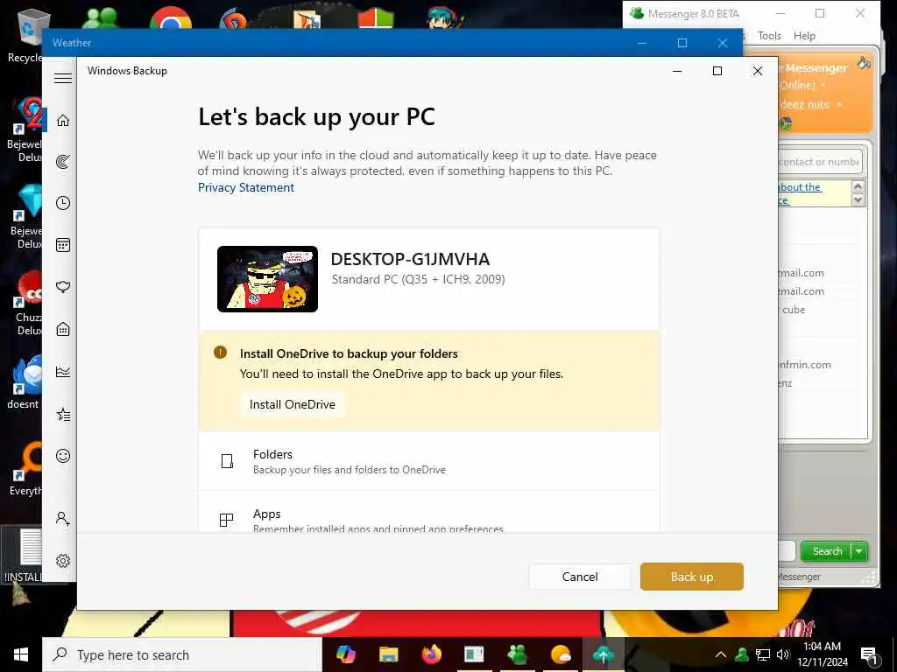Open the notification center icon
Screen dimensions: 897x672
click(x=870, y=654)
